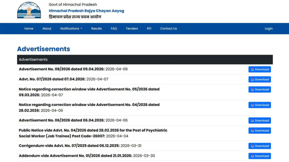Click Himachal Pradesh Rajya Chayan Aayog title

click(86, 11)
